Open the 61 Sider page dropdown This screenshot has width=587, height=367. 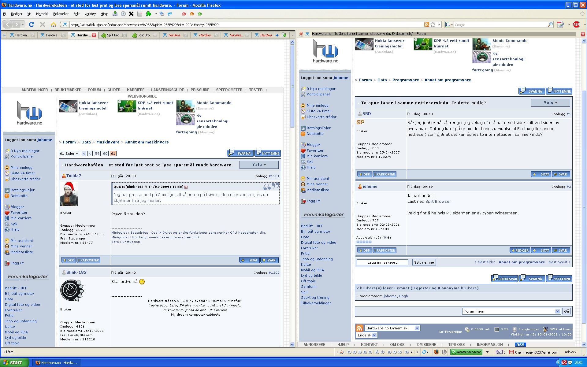pyautogui.click(x=69, y=154)
